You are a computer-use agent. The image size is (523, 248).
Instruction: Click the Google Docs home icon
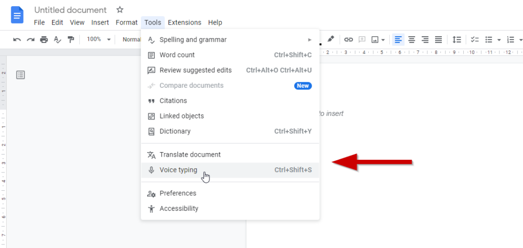click(17, 15)
